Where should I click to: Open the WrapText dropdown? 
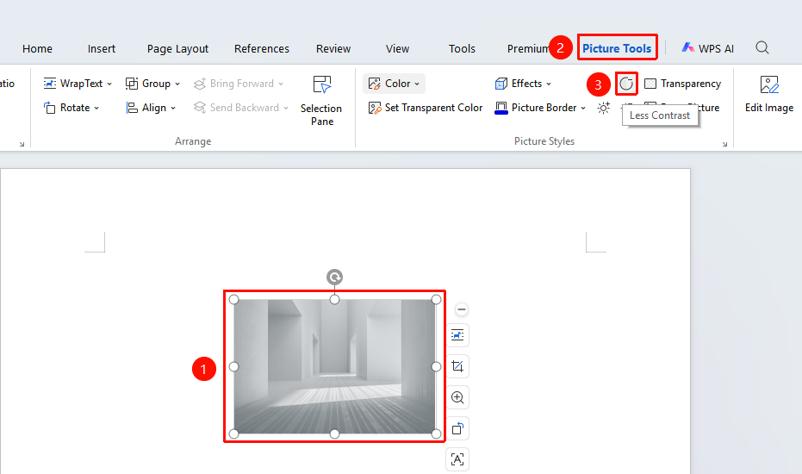(x=78, y=84)
